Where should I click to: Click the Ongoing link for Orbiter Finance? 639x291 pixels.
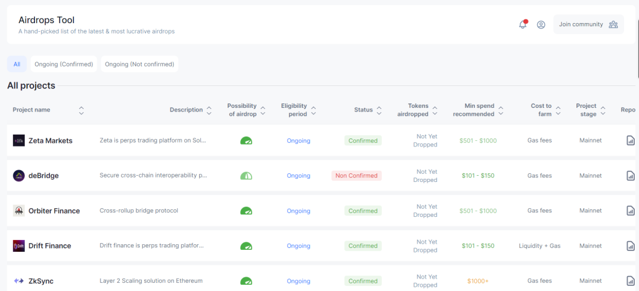298,211
